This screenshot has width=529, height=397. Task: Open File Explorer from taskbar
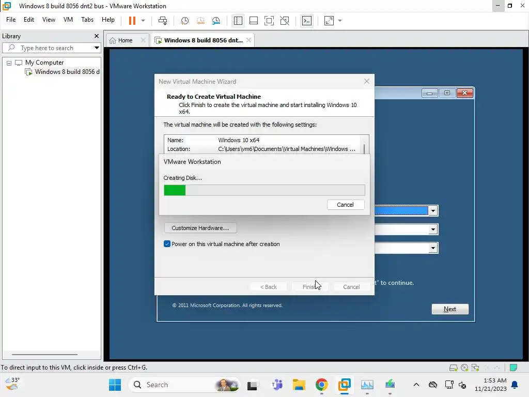pyautogui.click(x=299, y=385)
